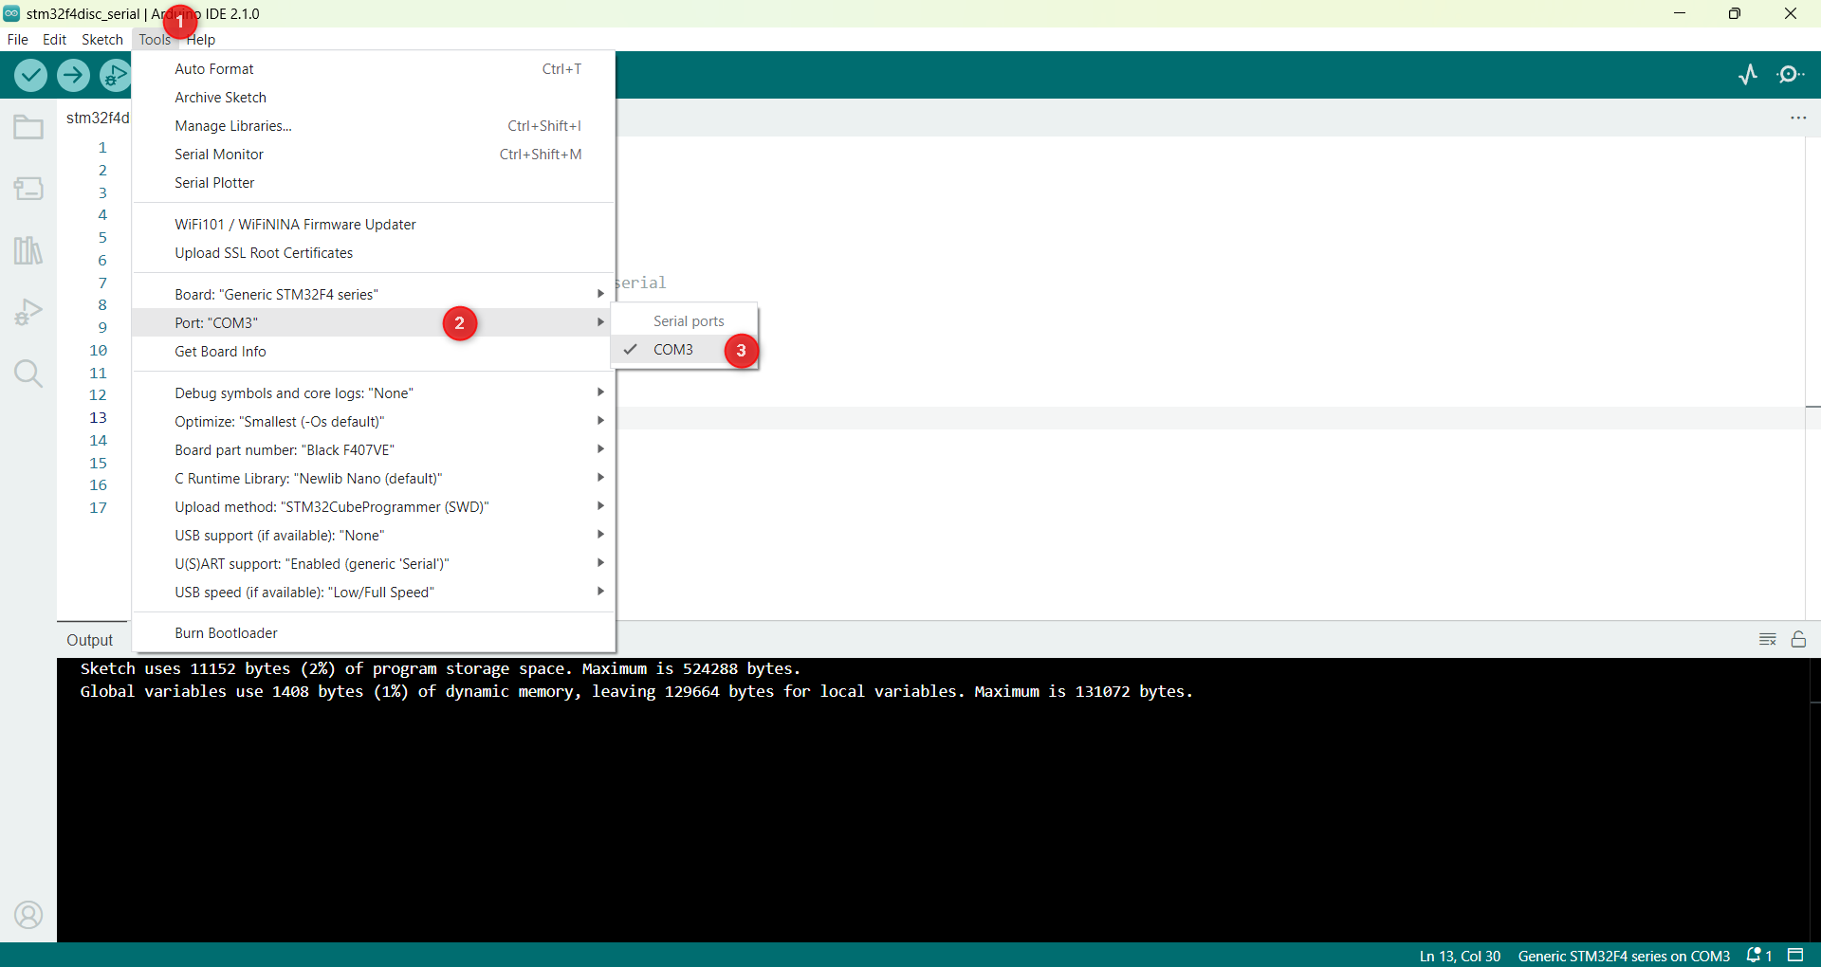The width and height of the screenshot is (1821, 967).
Task: Click the user account profile icon
Action: (x=28, y=915)
